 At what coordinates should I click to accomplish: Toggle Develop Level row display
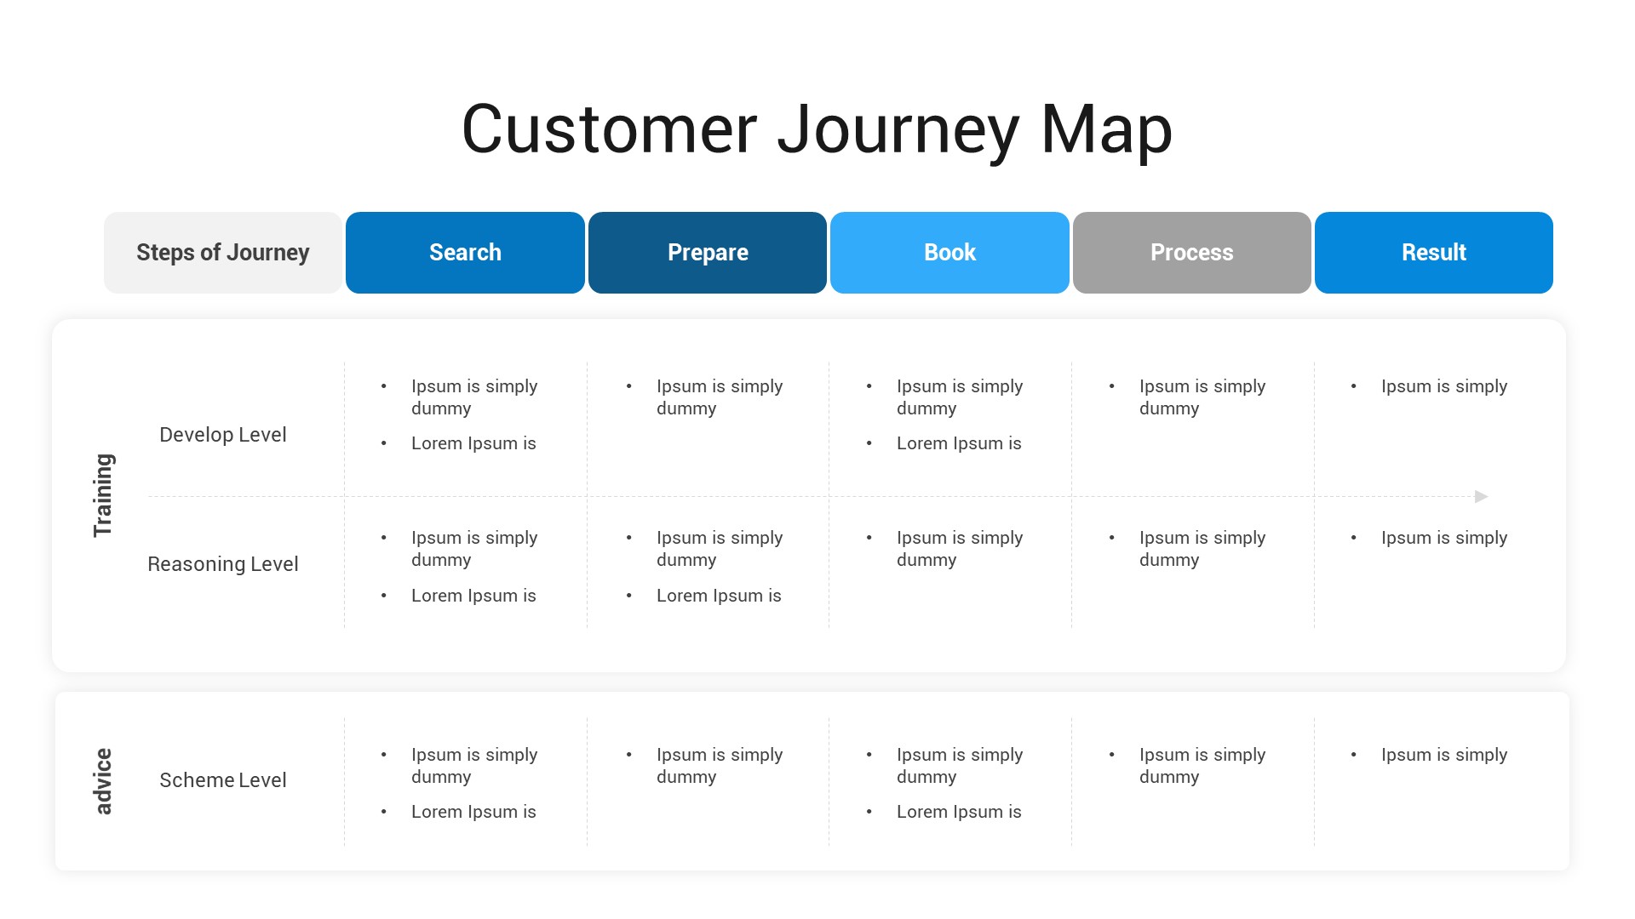pyautogui.click(x=223, y=433)
